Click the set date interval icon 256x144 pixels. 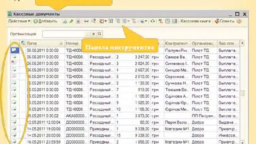point(86,21)
